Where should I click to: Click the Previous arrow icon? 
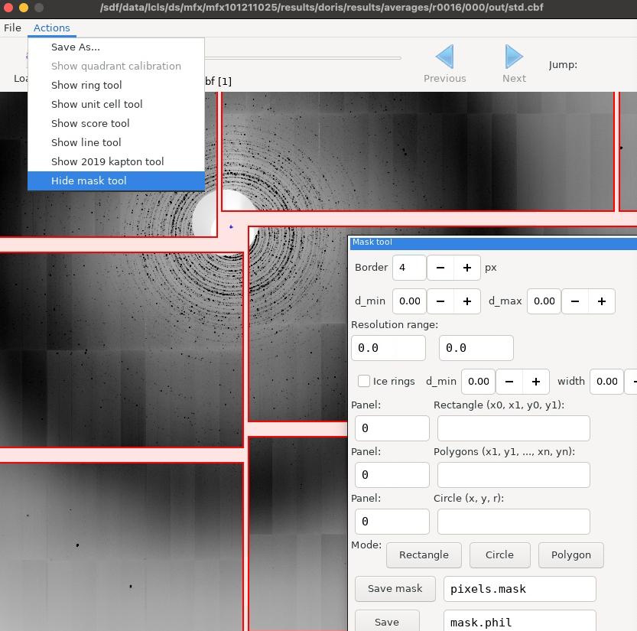pyautogui.click(x=444, y=57)
